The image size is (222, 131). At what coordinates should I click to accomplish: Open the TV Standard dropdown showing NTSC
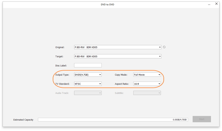pyautogui.click(x=88, y=84)
